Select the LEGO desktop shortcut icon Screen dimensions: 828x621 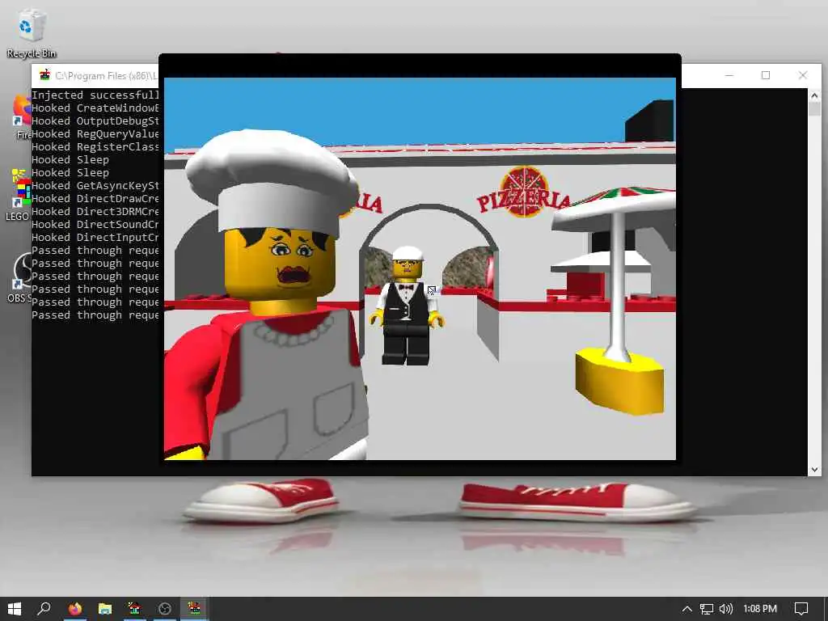20,194
